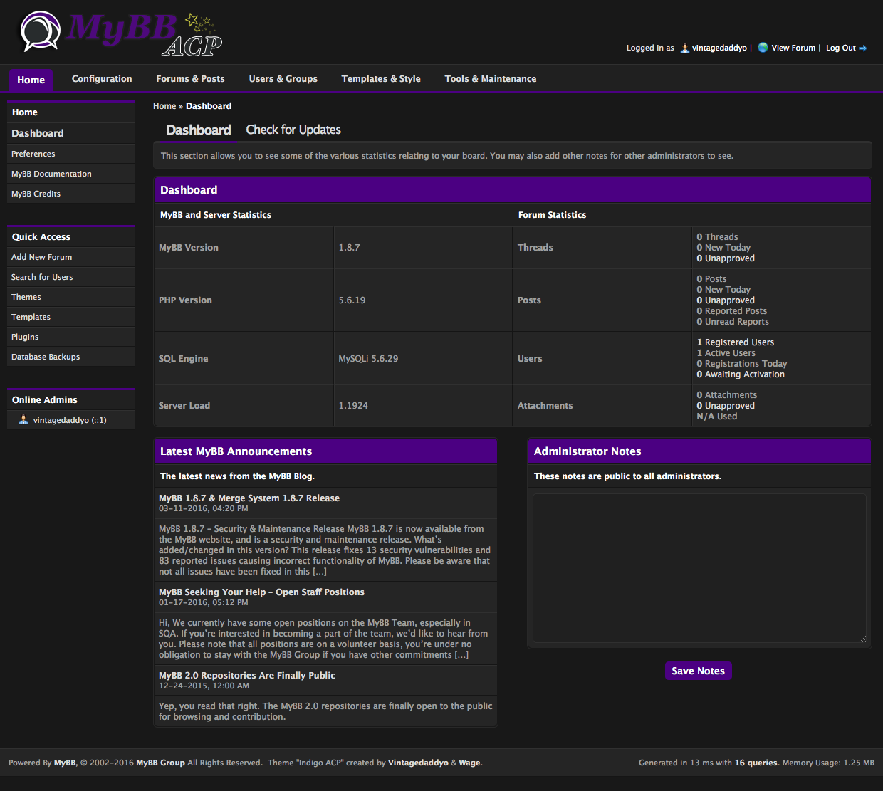Click inside the Administrator Notes text area

point(699,568)
